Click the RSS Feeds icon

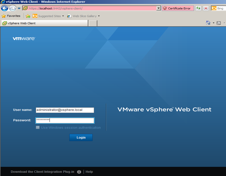219,23
